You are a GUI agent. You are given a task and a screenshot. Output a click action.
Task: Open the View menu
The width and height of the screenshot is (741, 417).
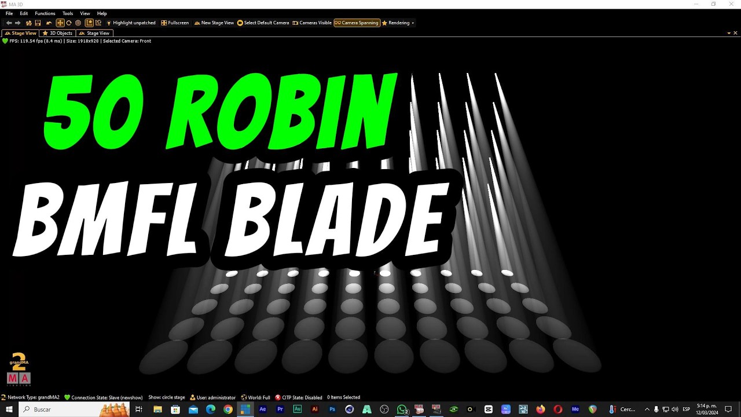[85, 13]
